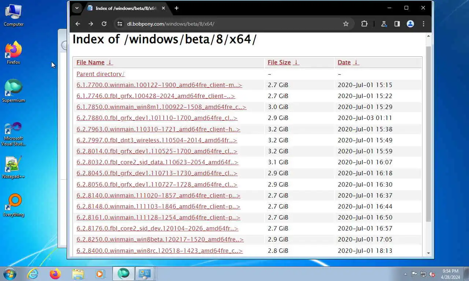
Task: Open the Extensions puzzle icon
Action: (x=364, y=24)
